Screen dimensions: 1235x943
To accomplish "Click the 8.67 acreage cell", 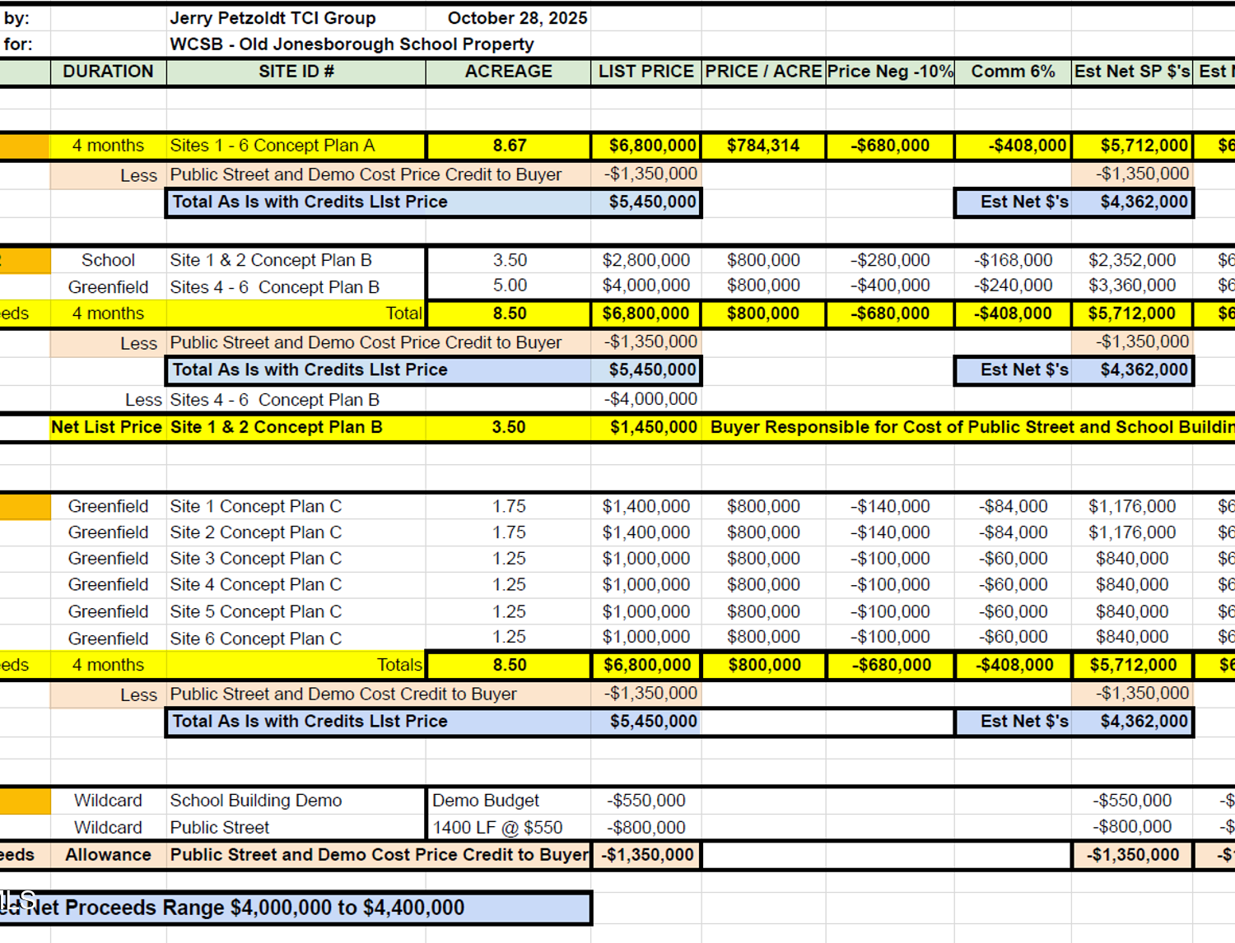I will click(509, 146).
